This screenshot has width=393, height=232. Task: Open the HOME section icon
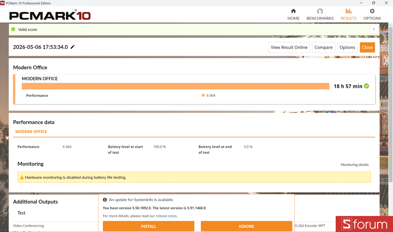(x=293, y=11)
